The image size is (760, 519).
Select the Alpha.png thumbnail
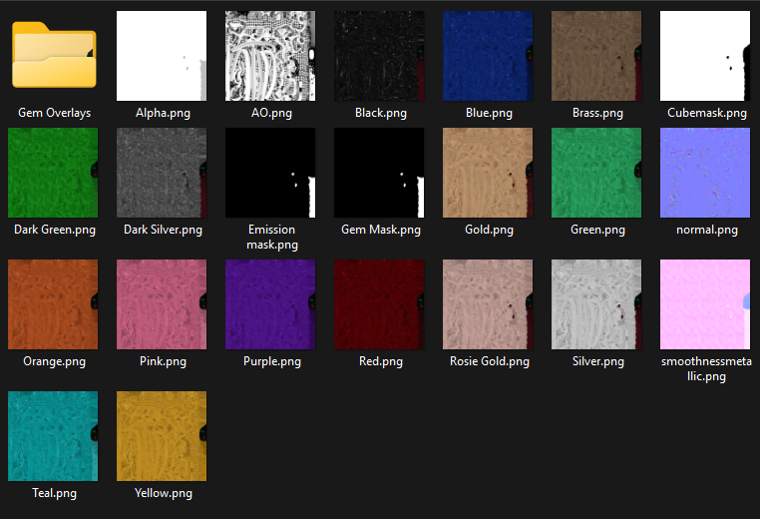pos(162,56)
